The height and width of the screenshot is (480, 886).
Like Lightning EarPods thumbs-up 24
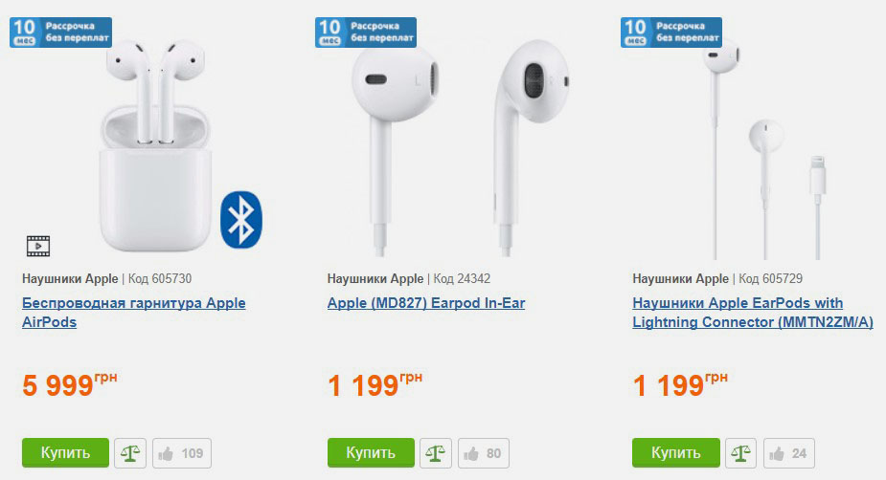tap(789, 453)
